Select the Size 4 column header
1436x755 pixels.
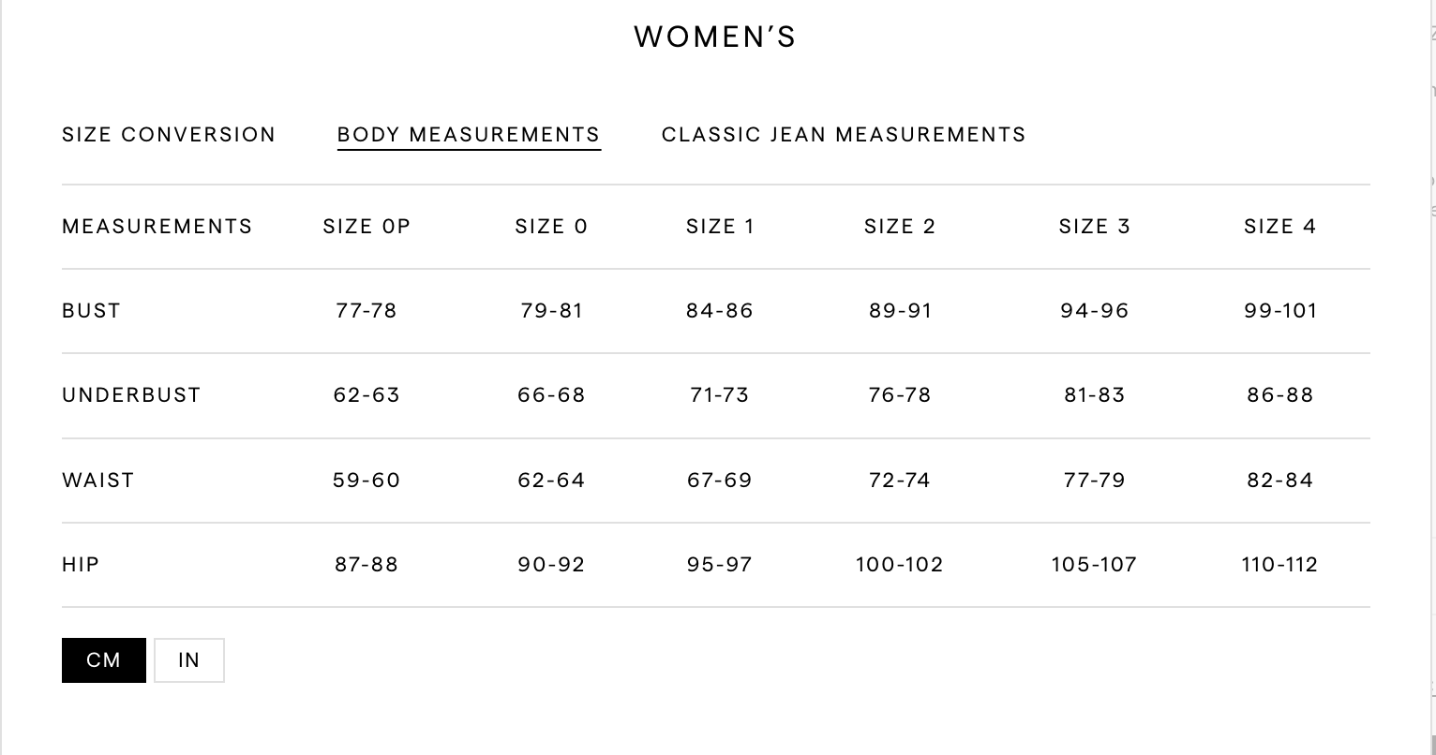point(1280,227)
